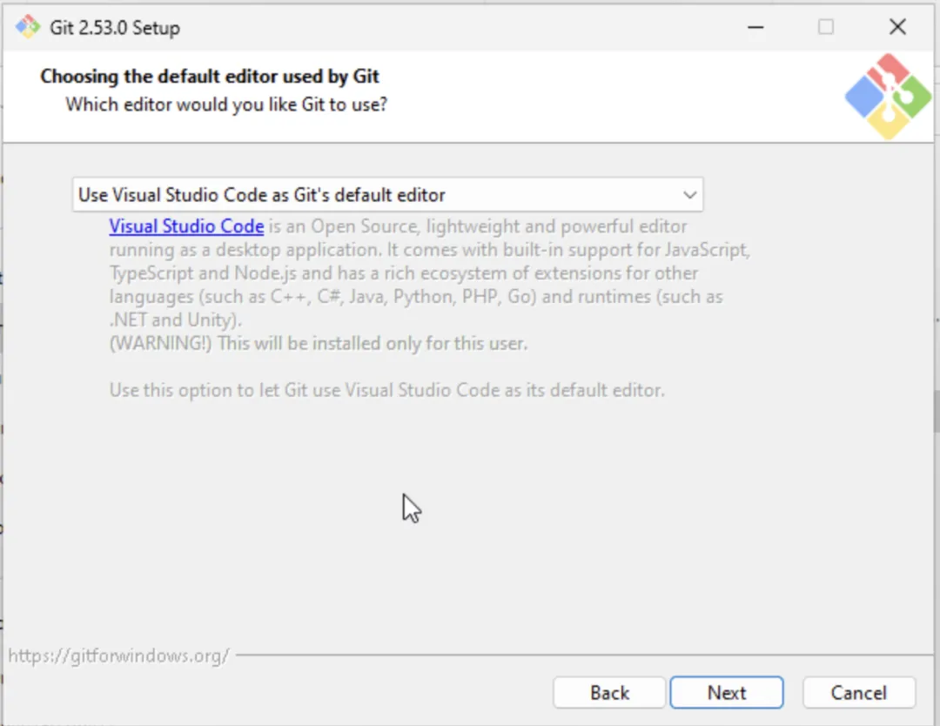Go back with the Back button
This screenshot has width=940, height=726.
[x=609, y=692]
